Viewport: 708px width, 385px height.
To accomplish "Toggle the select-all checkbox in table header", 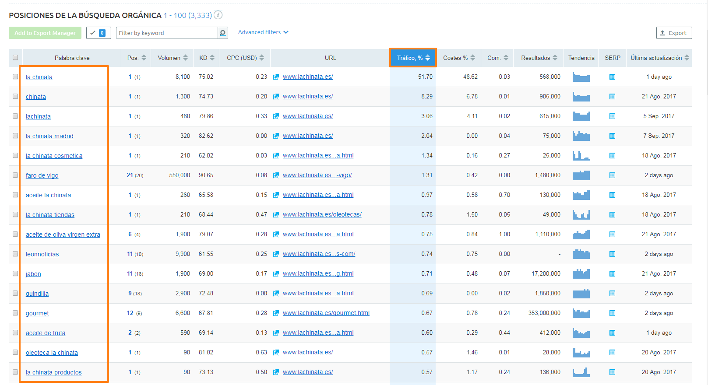I will (x=15, y=57).
